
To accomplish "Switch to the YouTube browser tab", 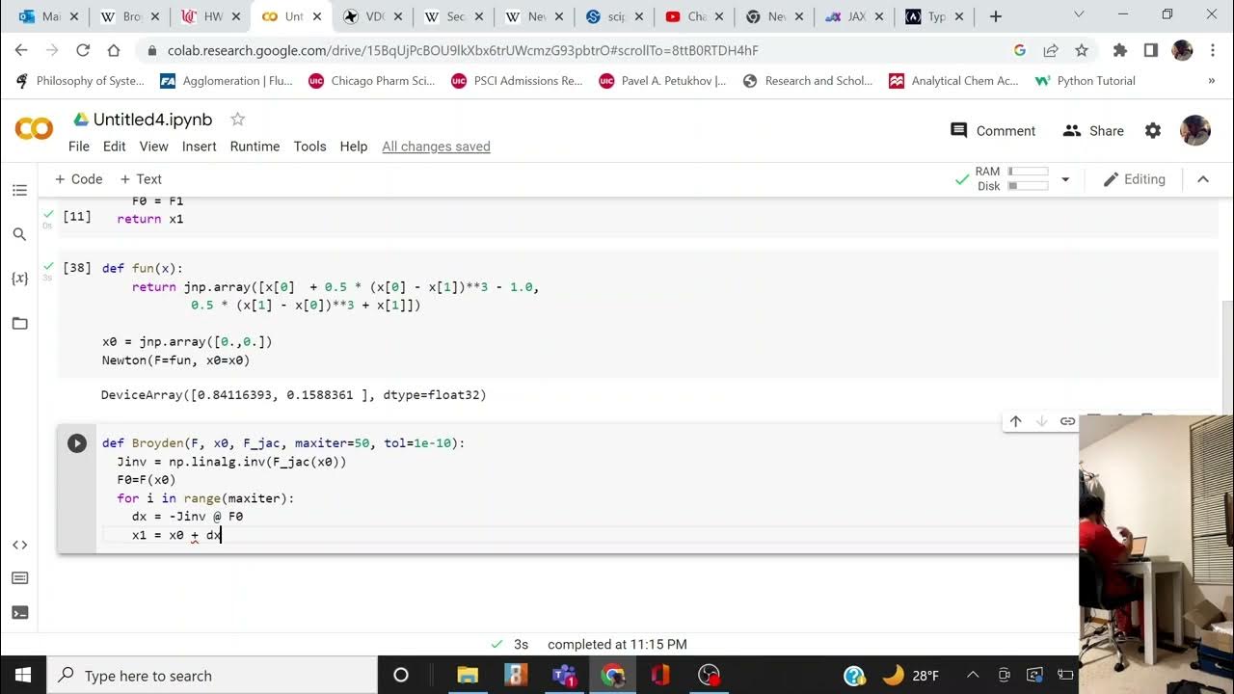I will click(692, 16).
